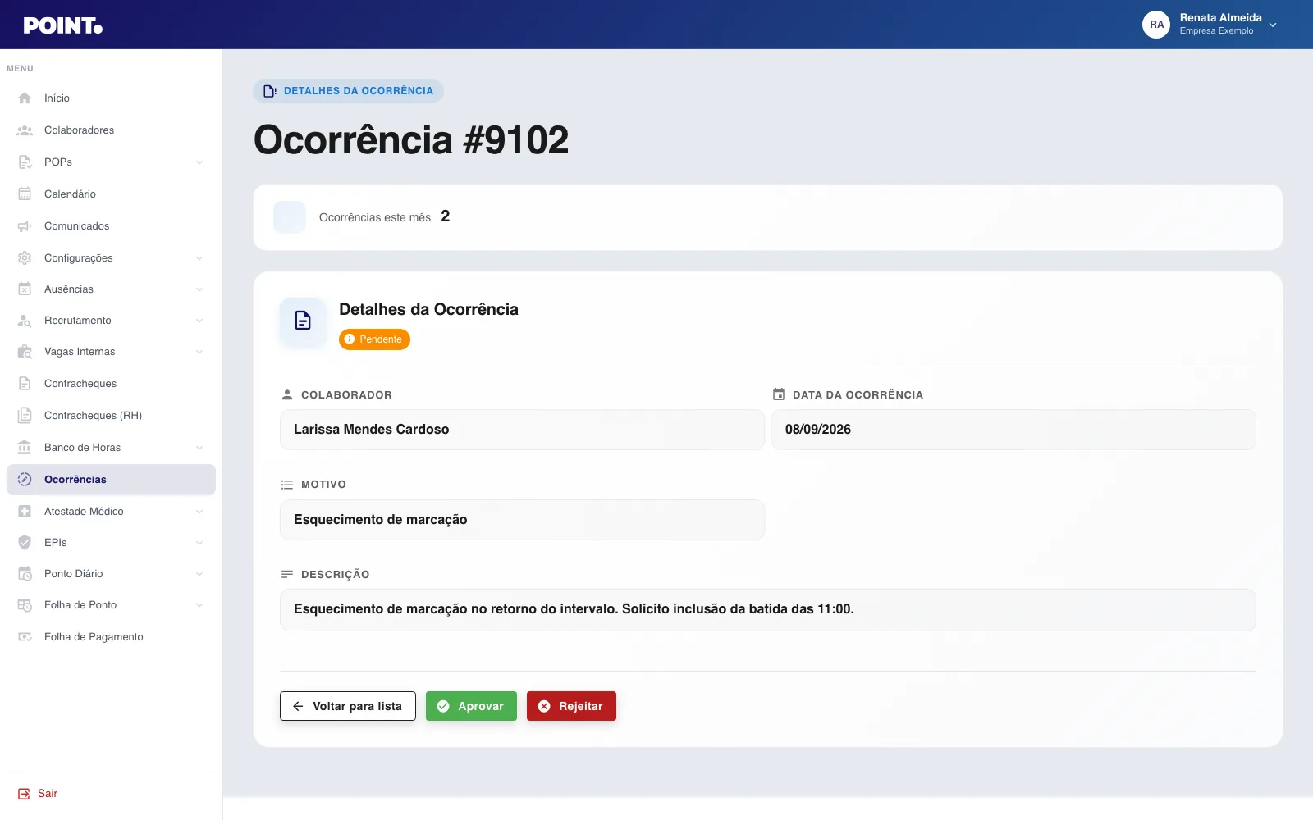
Task: Click the Início home icon
Action: [25, 98]
